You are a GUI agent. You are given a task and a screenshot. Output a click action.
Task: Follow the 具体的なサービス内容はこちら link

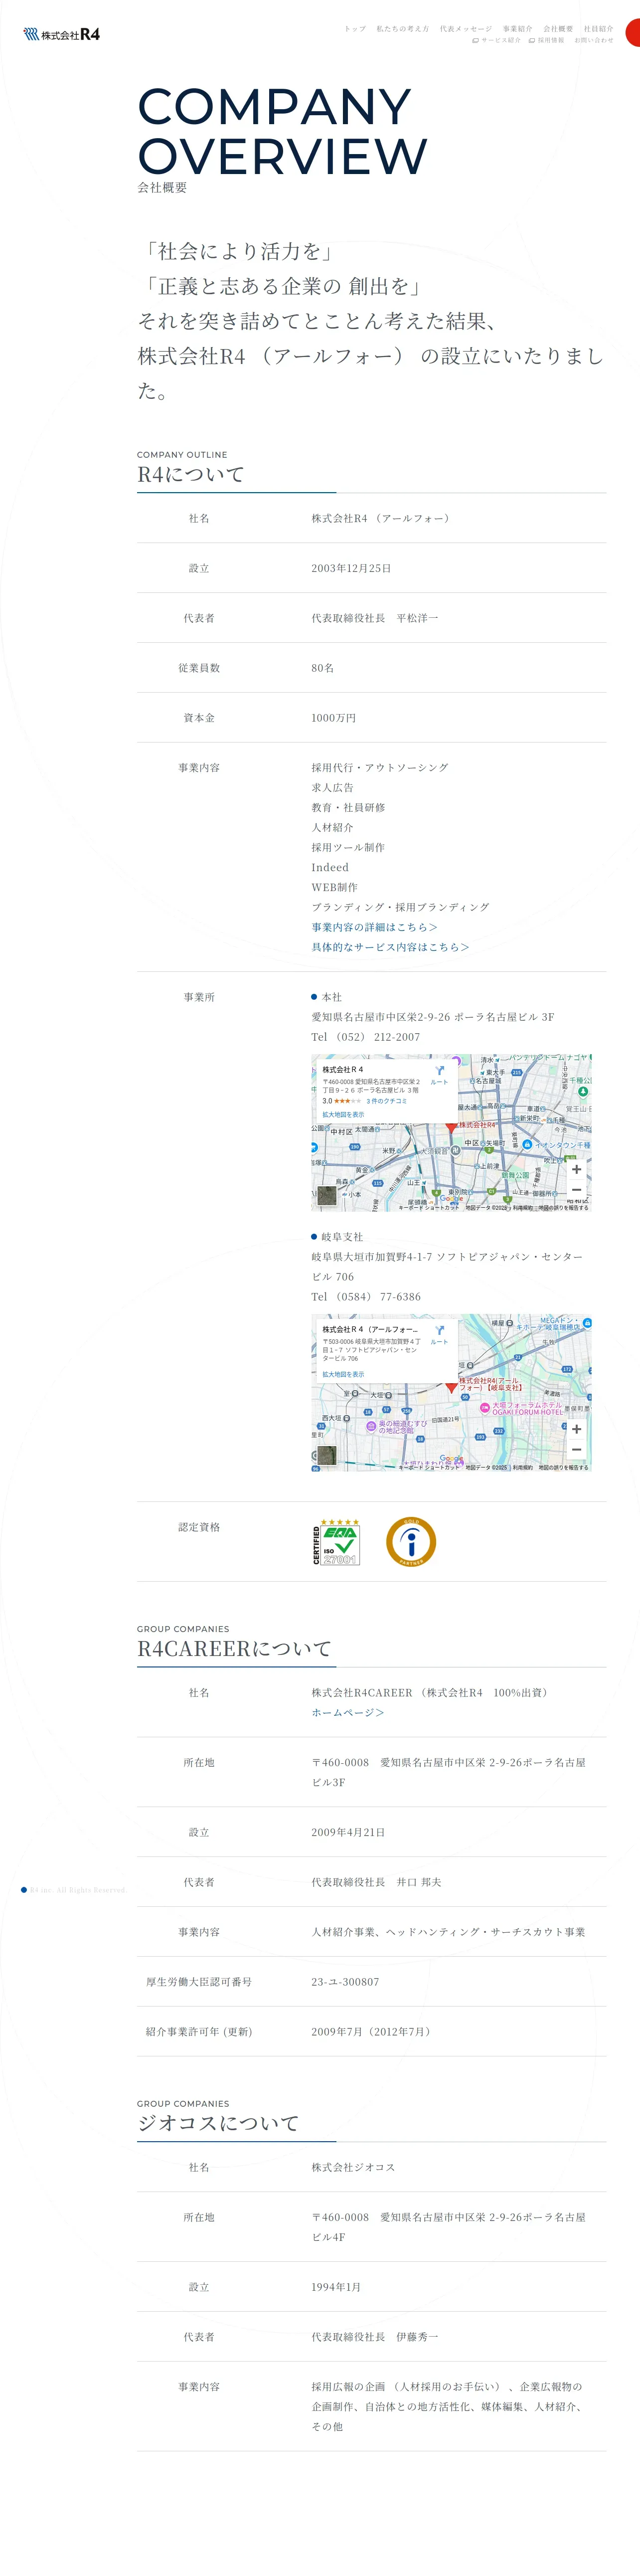pyautogui.click(x=390, y=947)
